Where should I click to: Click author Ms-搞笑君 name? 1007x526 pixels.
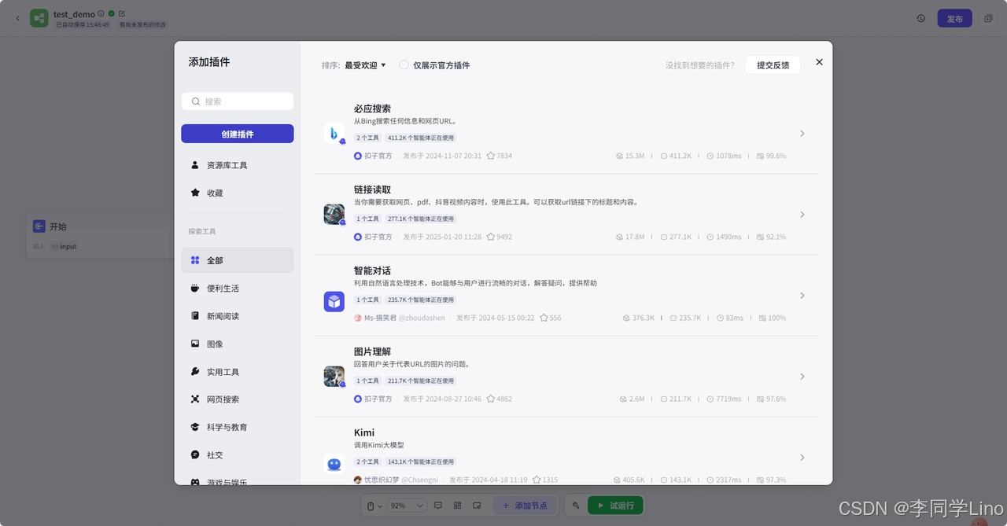[380, 318]
